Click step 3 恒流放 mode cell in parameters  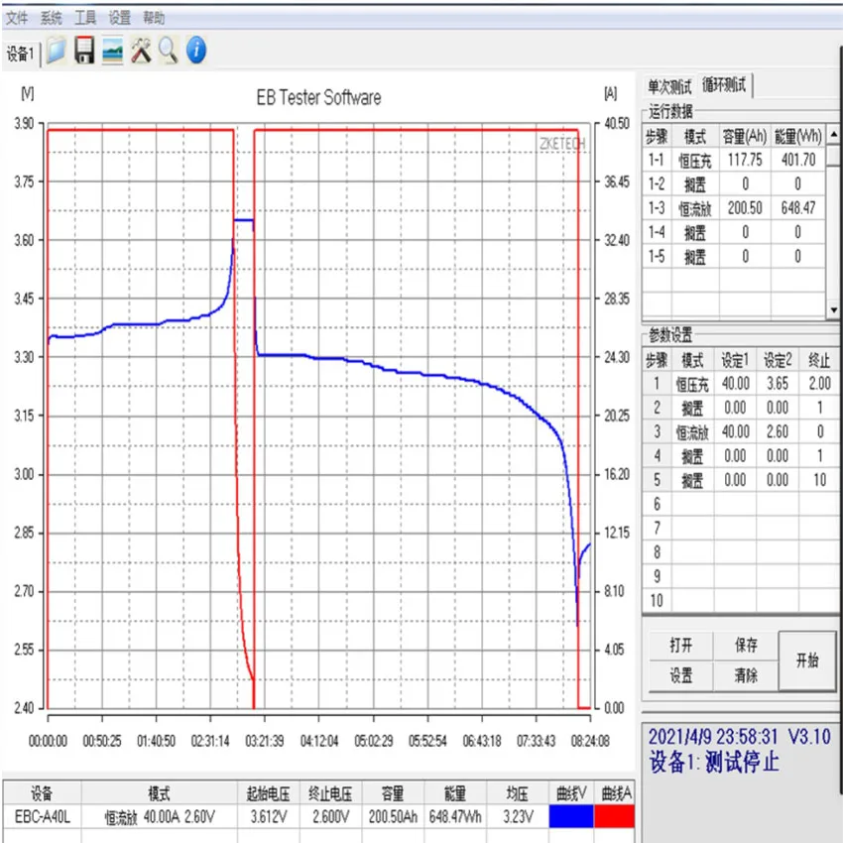point(692,431)
